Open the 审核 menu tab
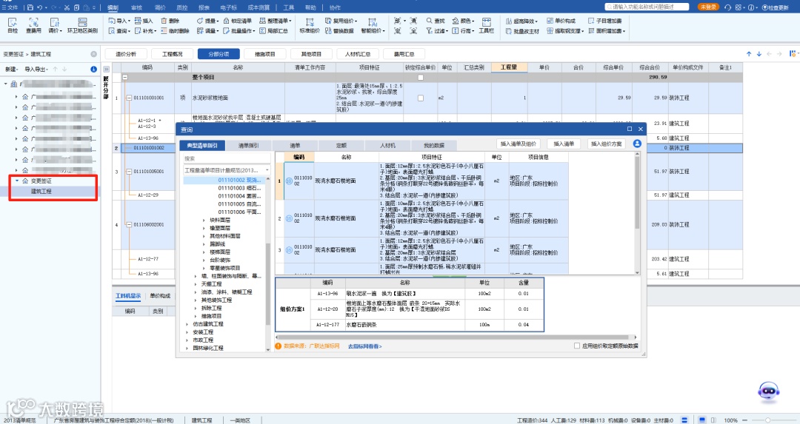Viewport: 800px width, 424px height. (137, 7)
